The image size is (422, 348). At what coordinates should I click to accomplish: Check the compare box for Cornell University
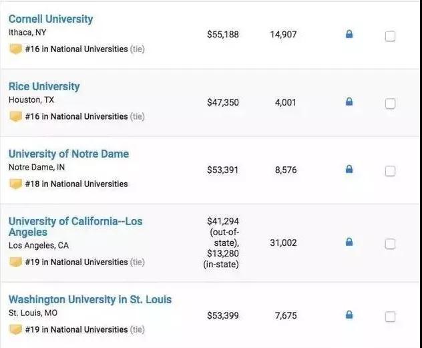click(390, 36)
